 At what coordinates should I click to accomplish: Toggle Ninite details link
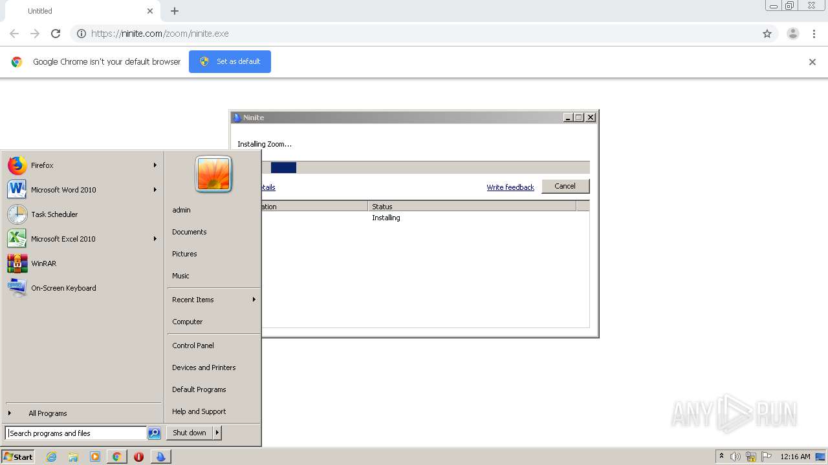tap(268, 187)
